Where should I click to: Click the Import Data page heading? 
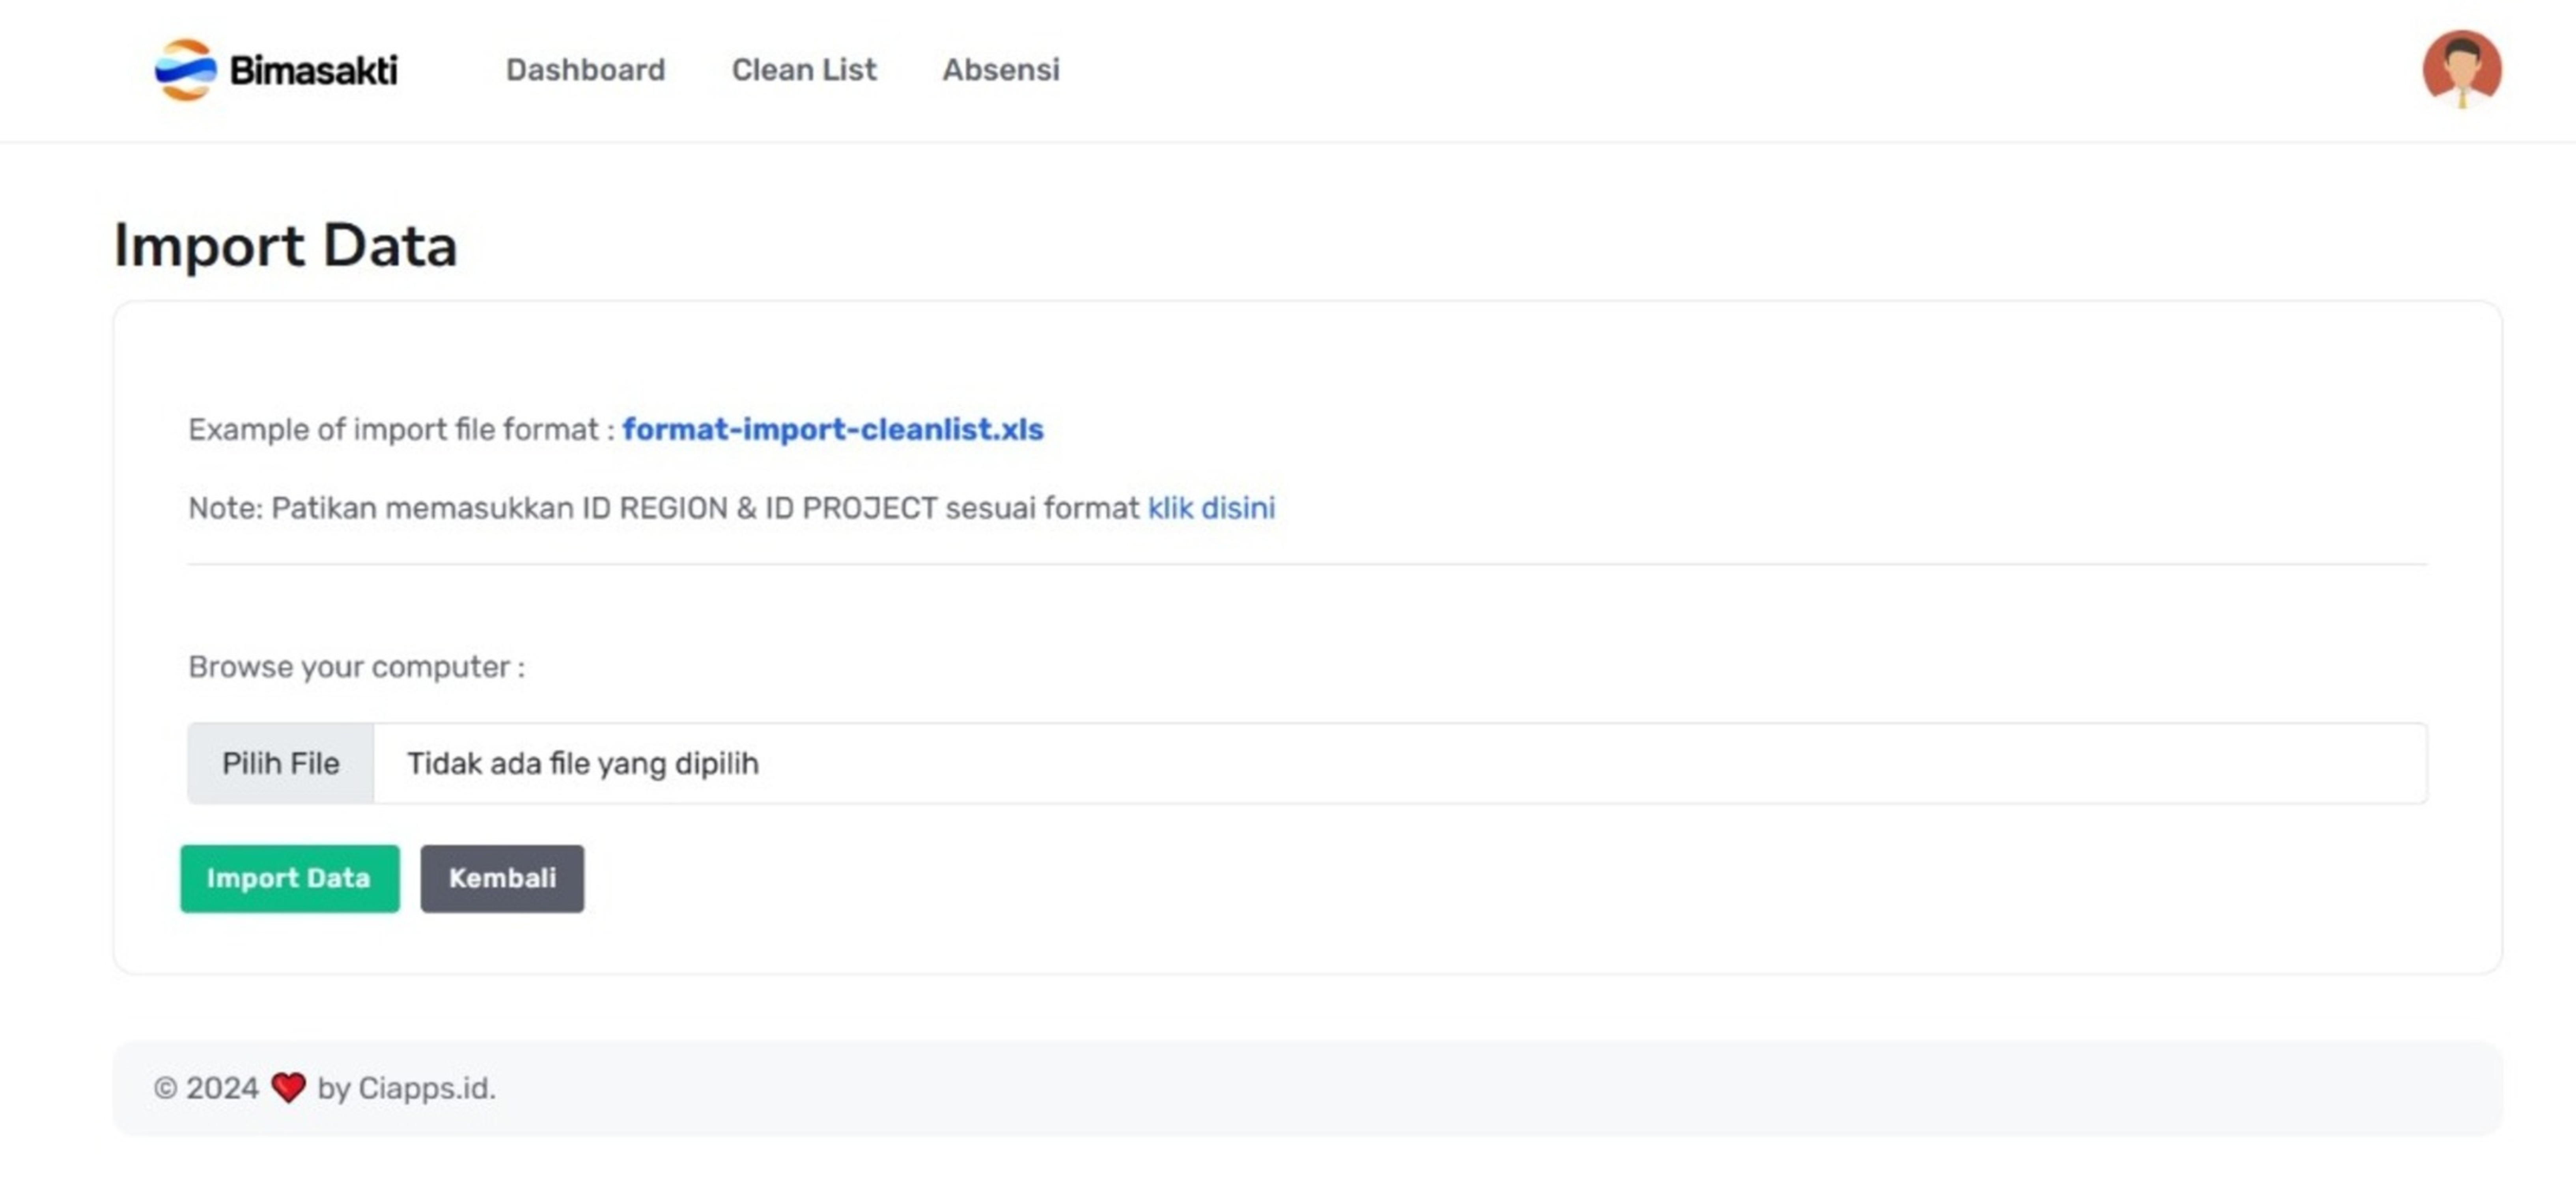click(285, 245)
